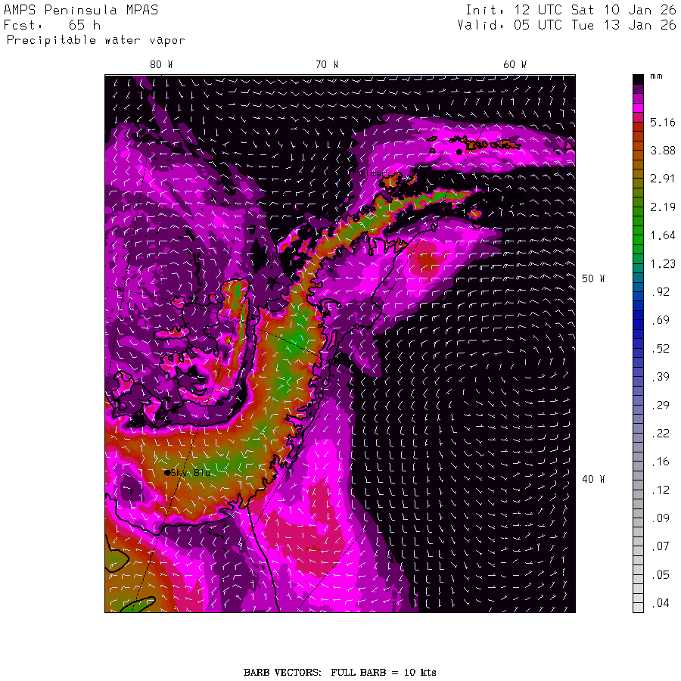
Task: Click the 50 W label on right edge
Action: pos(592,278)
